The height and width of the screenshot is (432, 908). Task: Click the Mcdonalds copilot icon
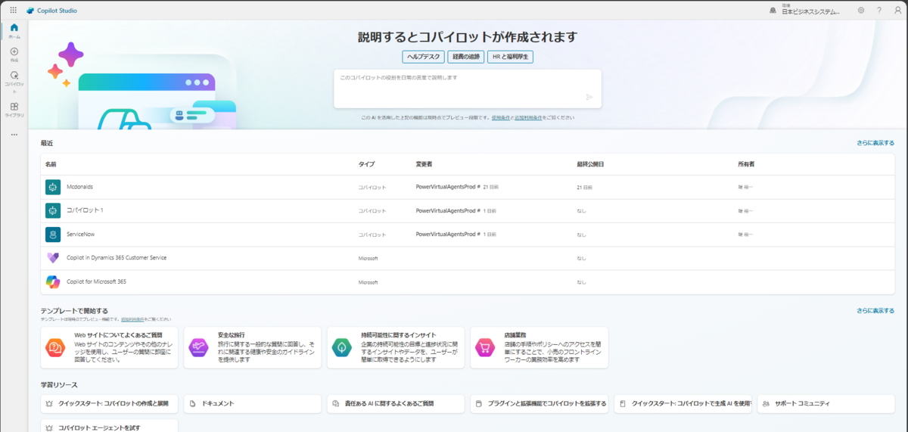(53, 187)
